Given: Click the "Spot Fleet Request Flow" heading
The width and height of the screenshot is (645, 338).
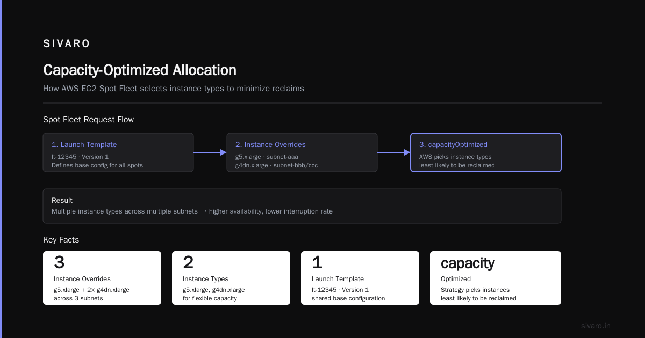Looking at the screenshot, I should pos(89,120).
